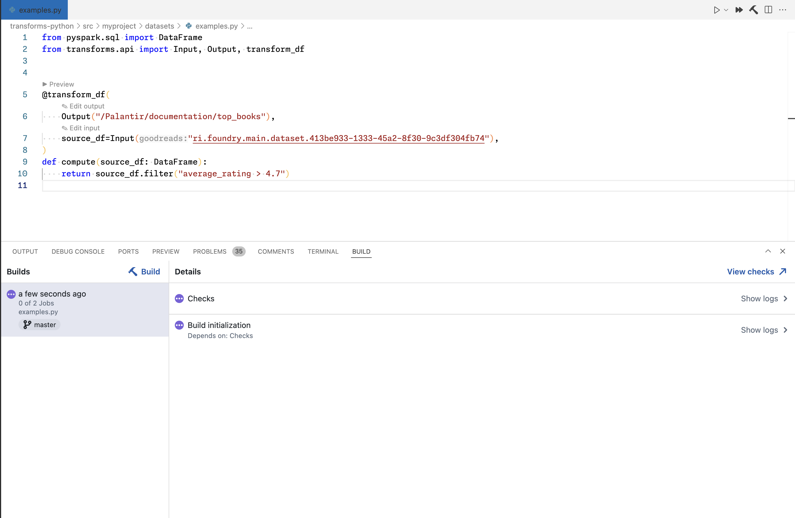Click the Edit output code lens
The width and height of the screenshot is (795, 518).
[x=83, y=106]
